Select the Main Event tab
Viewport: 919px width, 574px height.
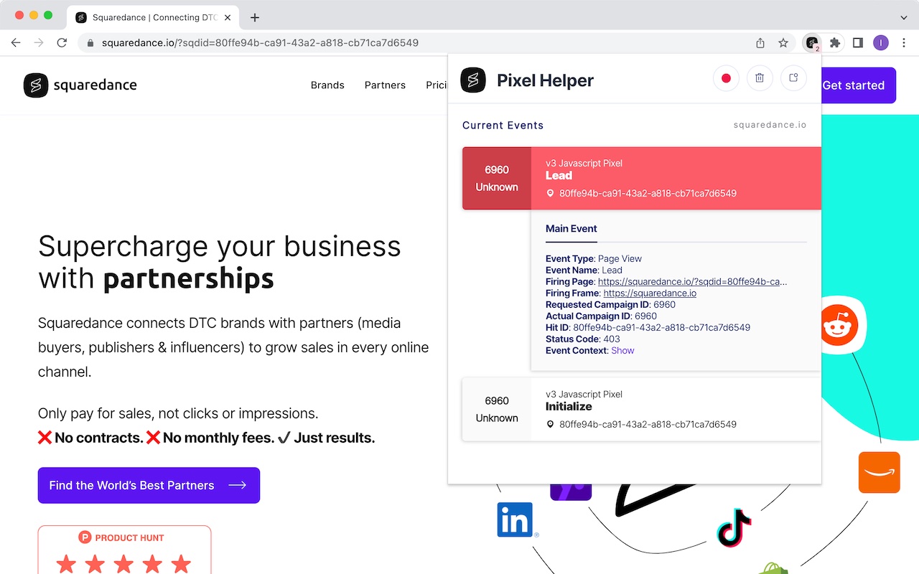point(571,229)
